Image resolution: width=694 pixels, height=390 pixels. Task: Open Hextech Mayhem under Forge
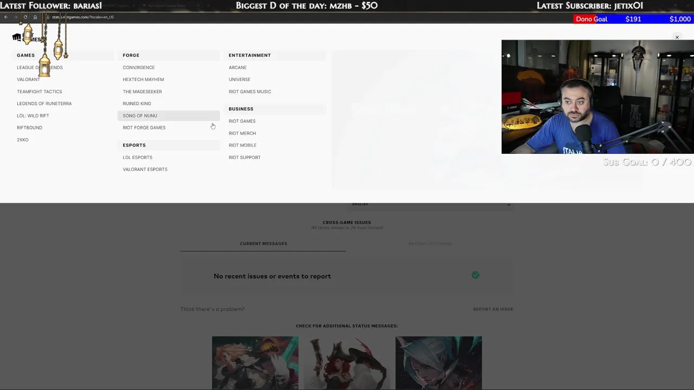tap(143, 80)
